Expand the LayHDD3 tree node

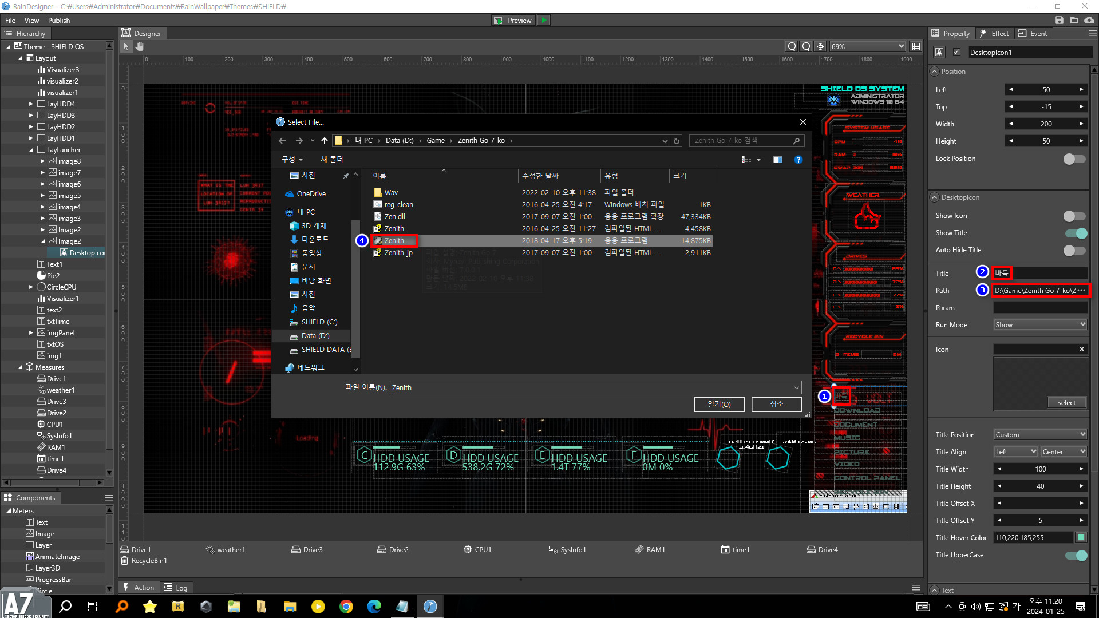tap(31, 115)
